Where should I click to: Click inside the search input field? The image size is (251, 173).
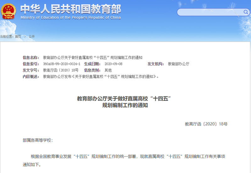(x=210, y=12)
